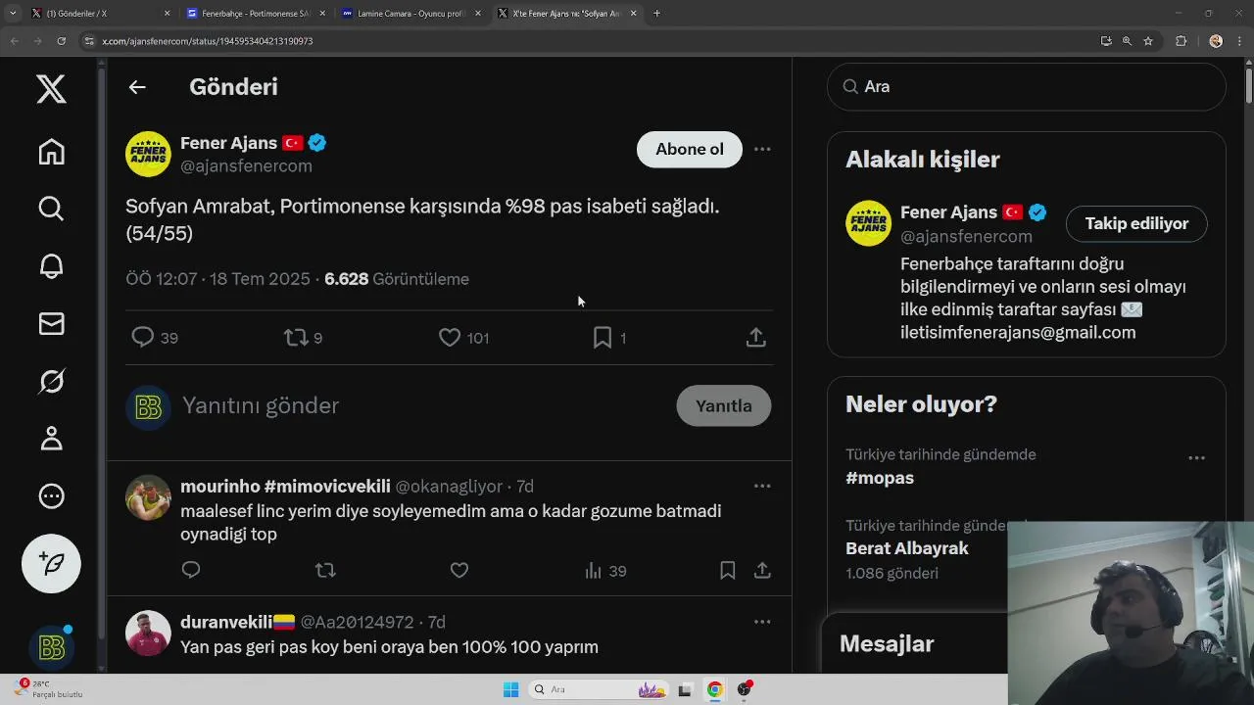This screenshot has height=705, width=1254.
Task: Open the Chrome three-dot menu
Action: click(x=1240, y=41)
